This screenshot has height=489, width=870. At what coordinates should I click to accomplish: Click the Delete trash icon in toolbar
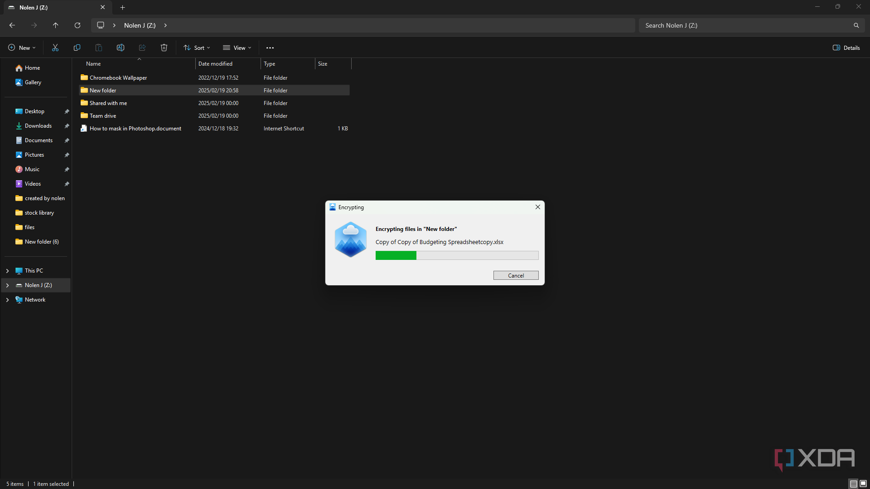point(164,48)
